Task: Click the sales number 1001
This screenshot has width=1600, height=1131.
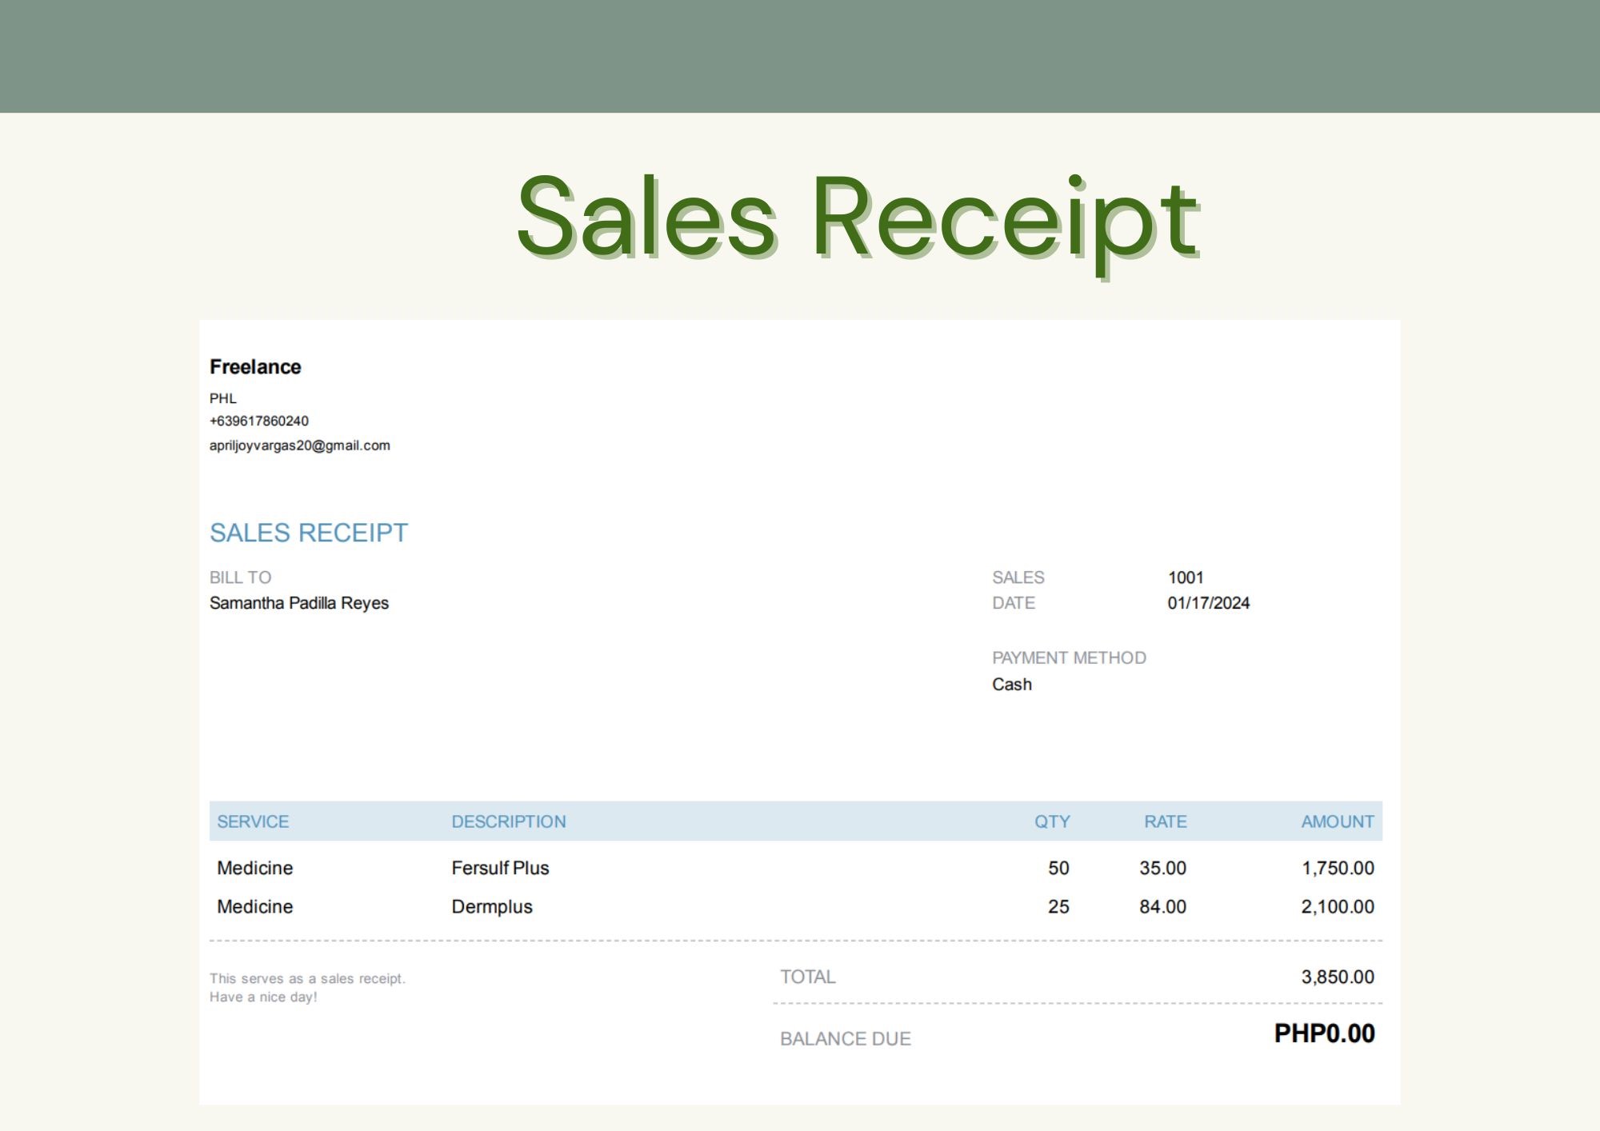Action: click(x=1185, y=577)
